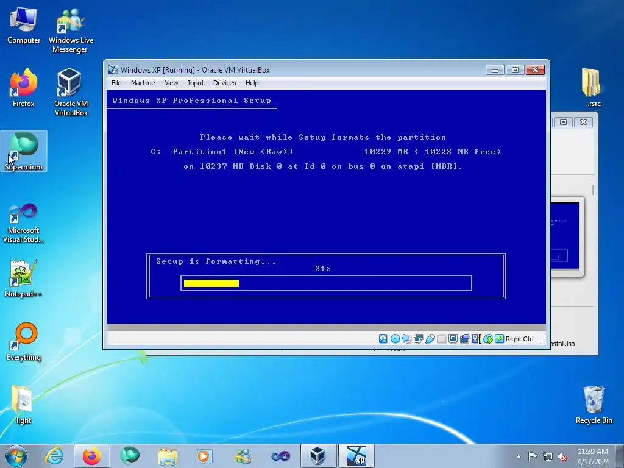Switch to VirtualBox Manager taskbar button
Image resolution: width=624 pixels, height=468 pixels.
(x=318, y=456)
